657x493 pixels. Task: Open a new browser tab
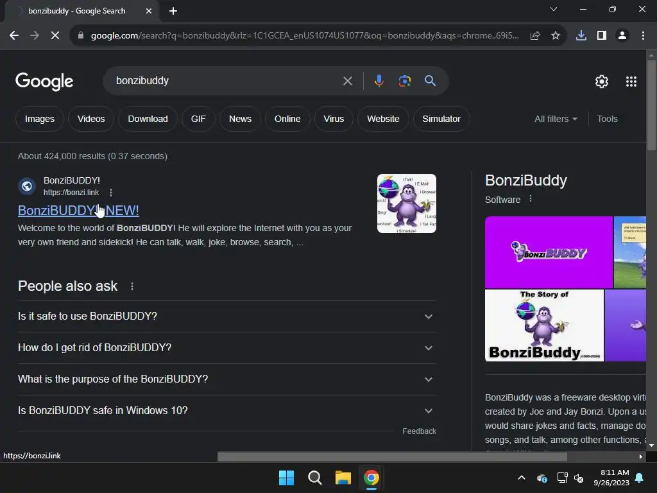173,11
